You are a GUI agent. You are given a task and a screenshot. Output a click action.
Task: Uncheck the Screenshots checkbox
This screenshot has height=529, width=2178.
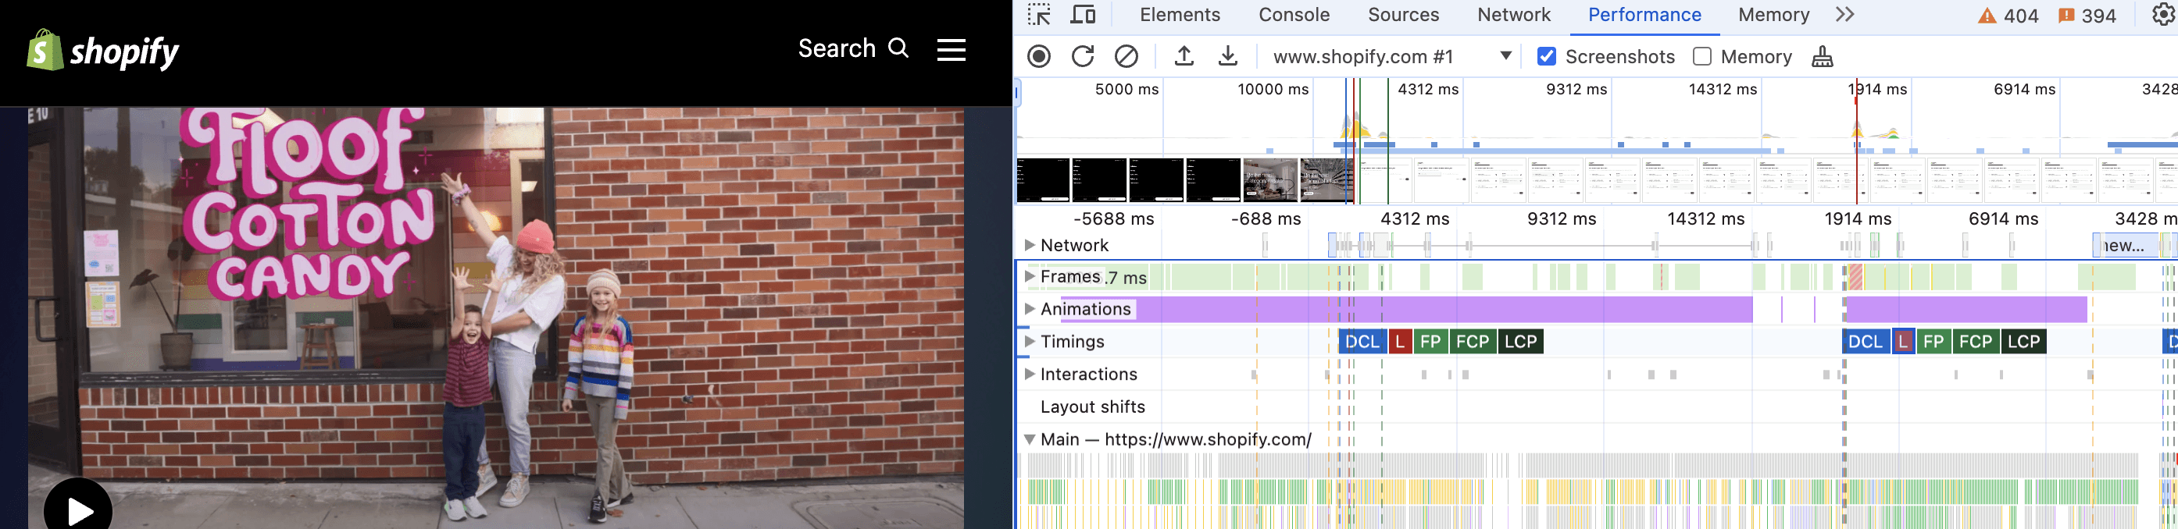pos(1547,57)
